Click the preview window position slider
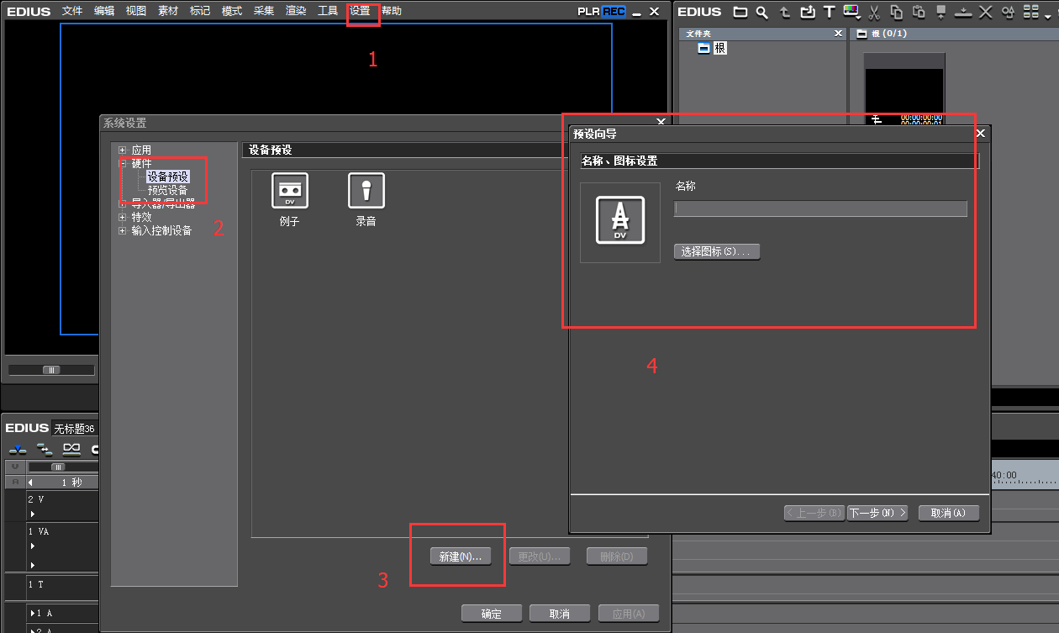 pyautogui.click(x=51, y=370)
